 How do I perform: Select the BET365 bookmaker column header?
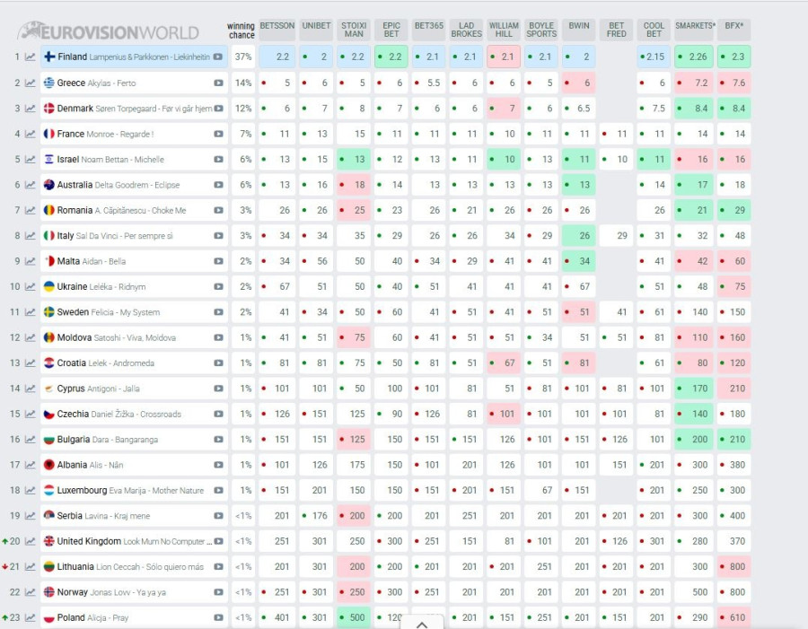pyautogui.click(x=429, y=30)
